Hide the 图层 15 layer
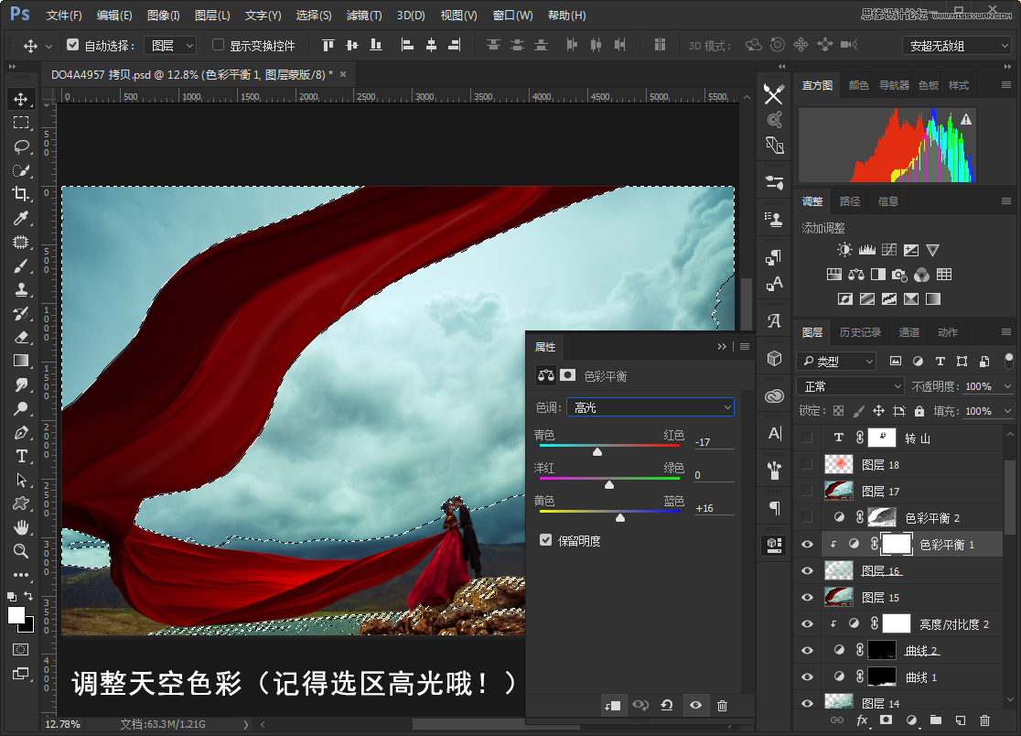The width and height of the screenshot is (1021, 736). (x=808, y=597)
